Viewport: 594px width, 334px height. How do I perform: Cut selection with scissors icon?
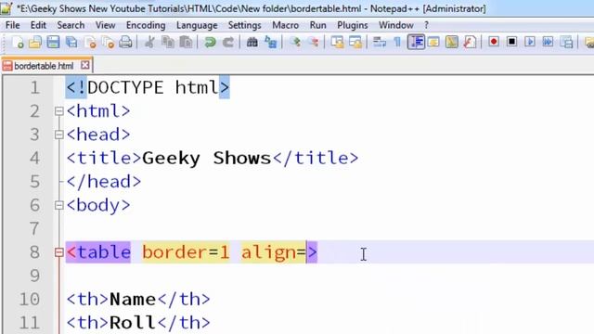point(149,42)
